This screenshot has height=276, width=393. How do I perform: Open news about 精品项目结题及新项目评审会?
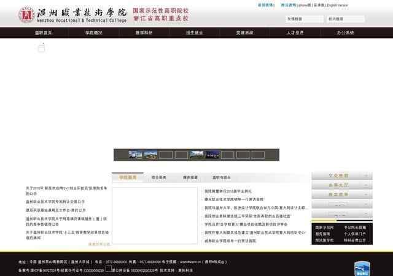pos(246,224)
